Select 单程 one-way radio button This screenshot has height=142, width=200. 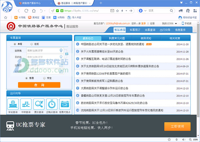tap(15, 44)
